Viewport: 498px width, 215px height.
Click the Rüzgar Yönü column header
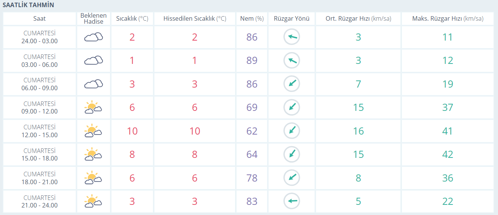coord(292,19)
